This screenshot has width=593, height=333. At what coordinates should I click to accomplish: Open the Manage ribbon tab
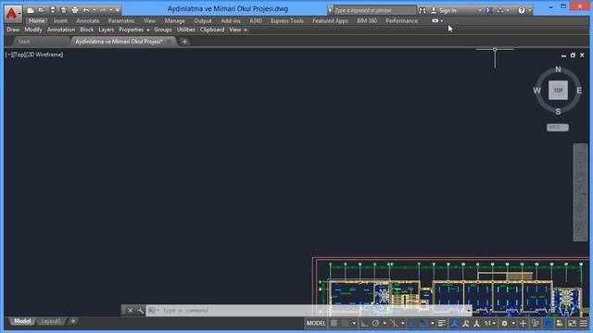pos(175,20)
